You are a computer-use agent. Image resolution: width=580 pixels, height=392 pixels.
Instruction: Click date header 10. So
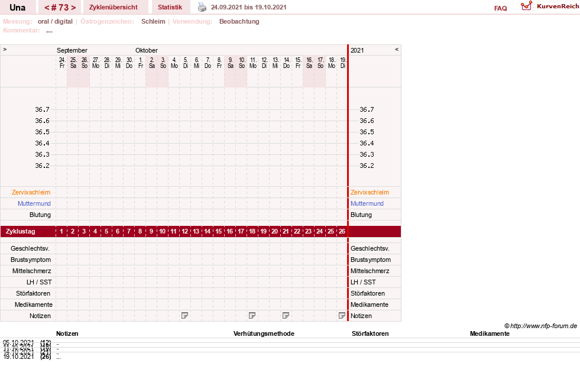[x=242, y=63]
